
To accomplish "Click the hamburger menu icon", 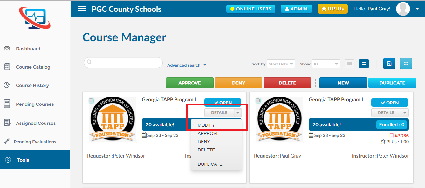I will tap(82, 9).
